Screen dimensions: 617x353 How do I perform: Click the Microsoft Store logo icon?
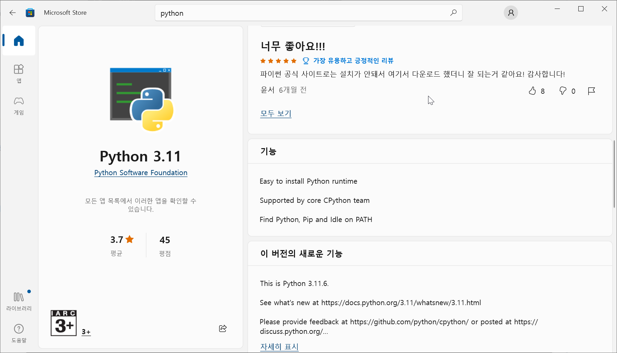click(x=30, y=13)
